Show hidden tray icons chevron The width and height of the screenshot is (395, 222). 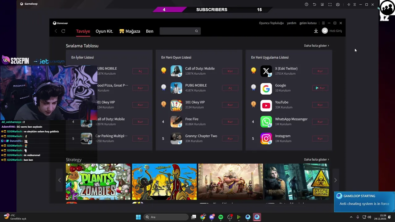pos(351,217)
